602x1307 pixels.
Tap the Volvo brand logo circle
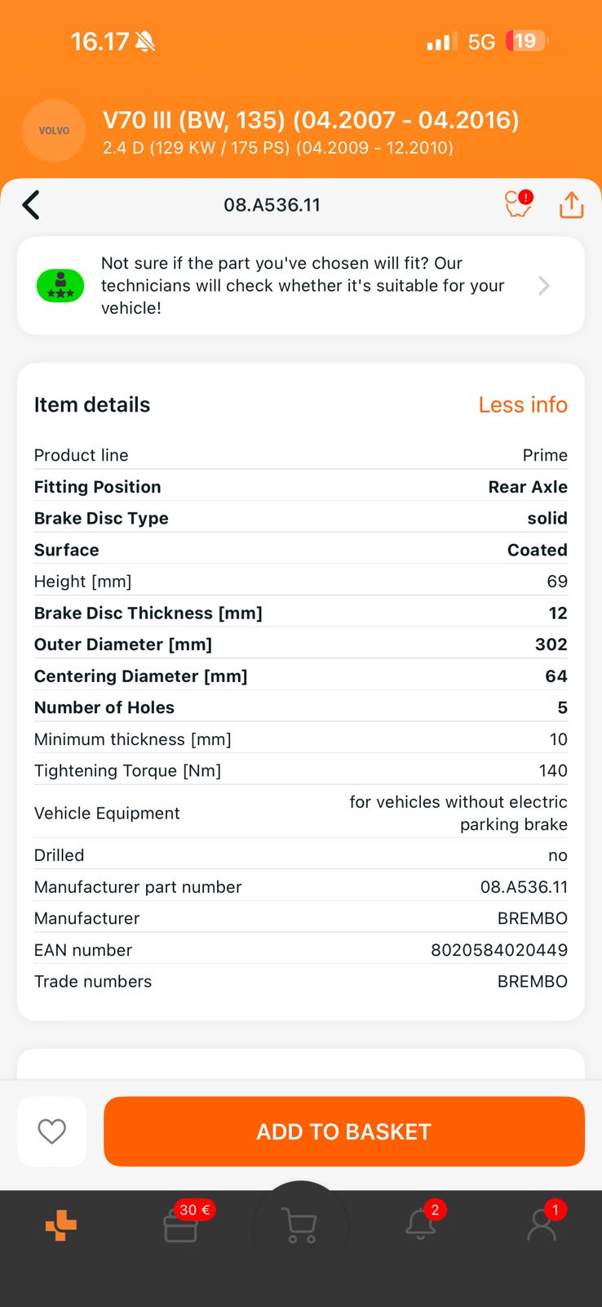point(54,131)
